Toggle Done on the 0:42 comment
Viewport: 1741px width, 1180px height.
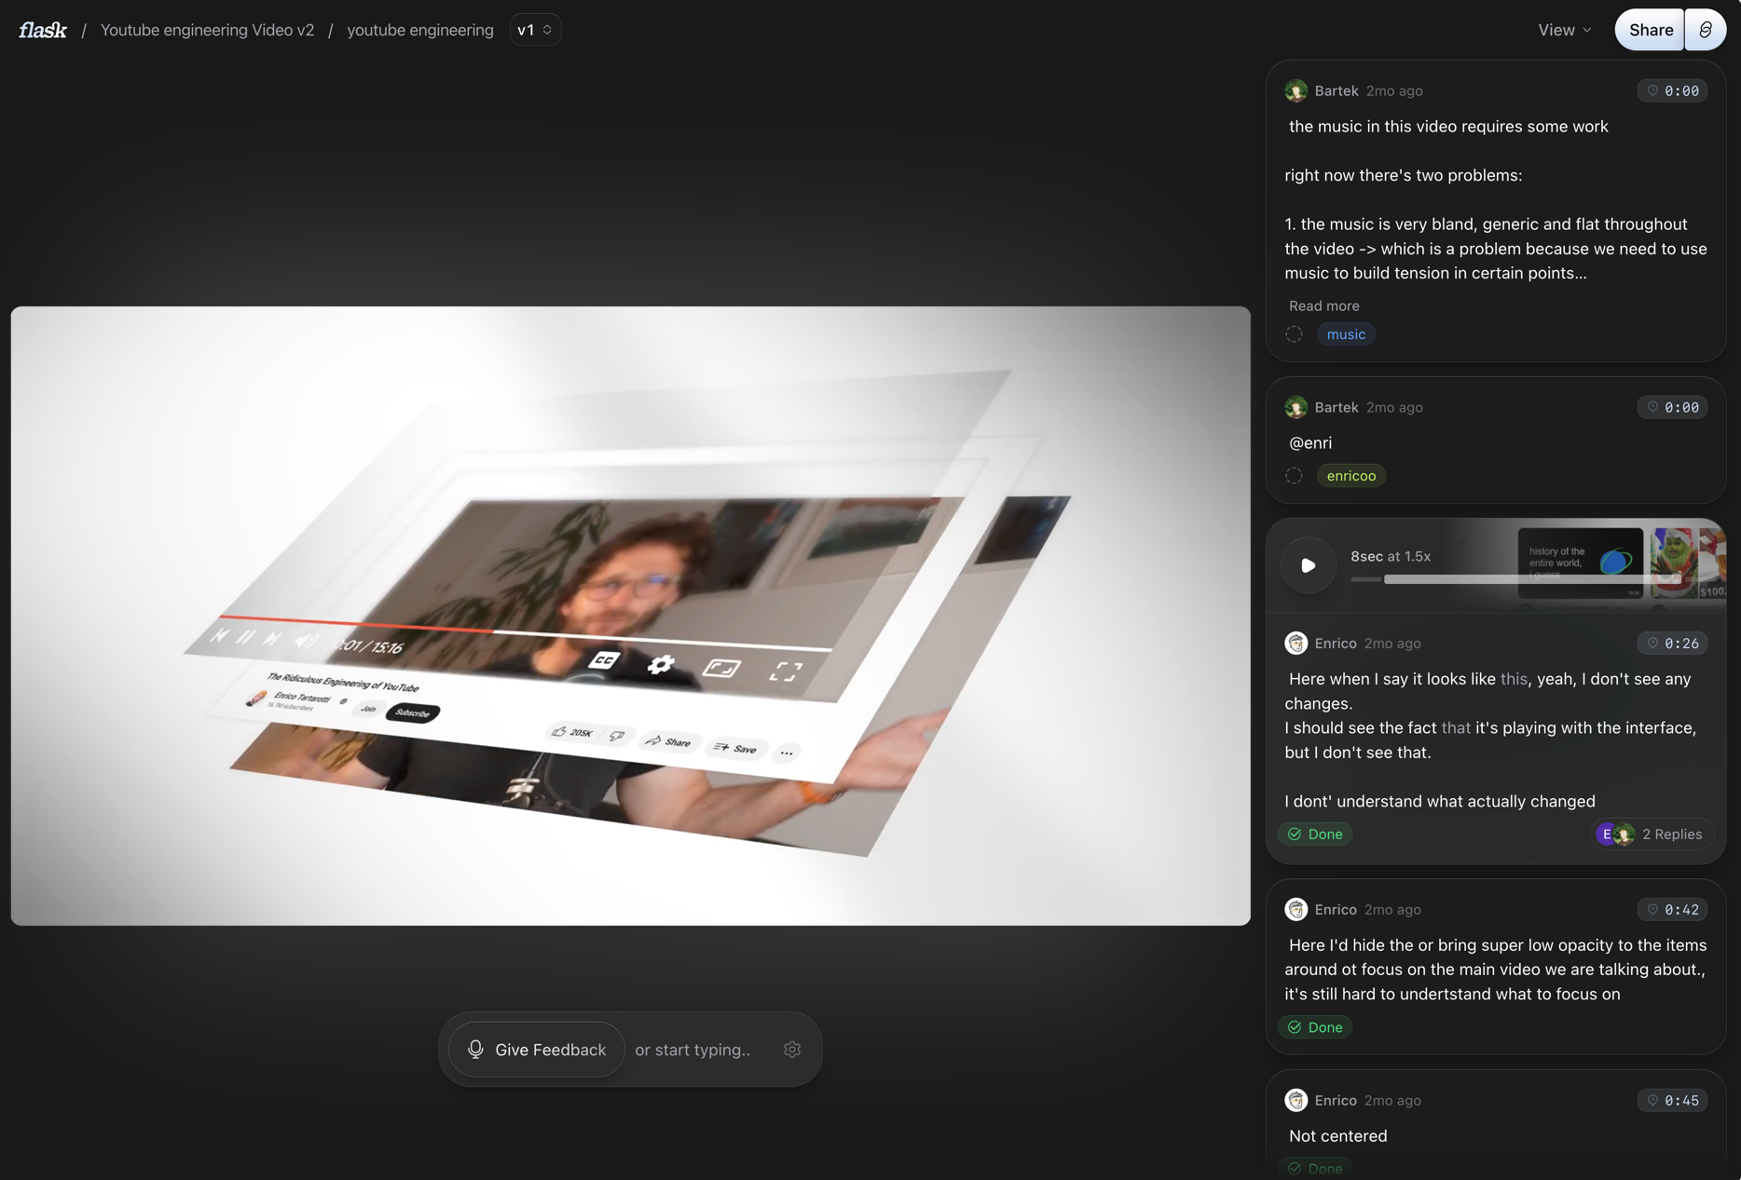tap(1315, 1026)
